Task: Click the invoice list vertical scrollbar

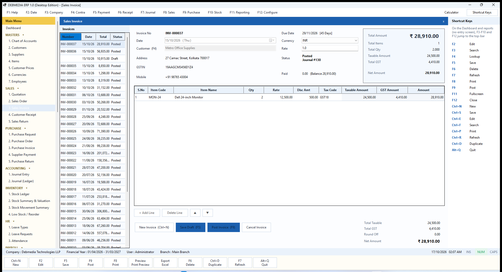Action: point(127,114)
